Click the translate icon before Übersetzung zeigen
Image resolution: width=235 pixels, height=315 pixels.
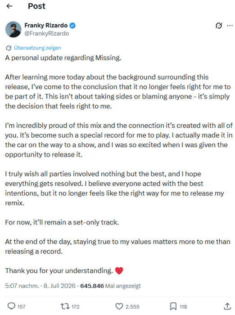tap(9, 48)
